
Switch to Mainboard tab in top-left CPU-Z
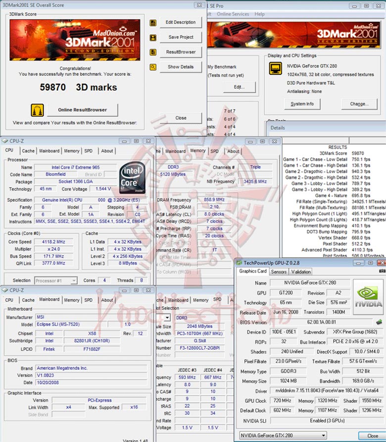coord(49,151)
